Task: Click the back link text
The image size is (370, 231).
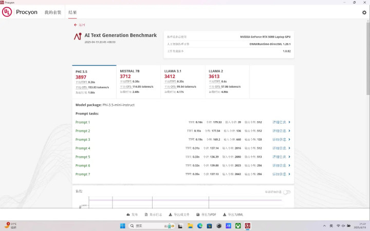Action: [82, 25]
